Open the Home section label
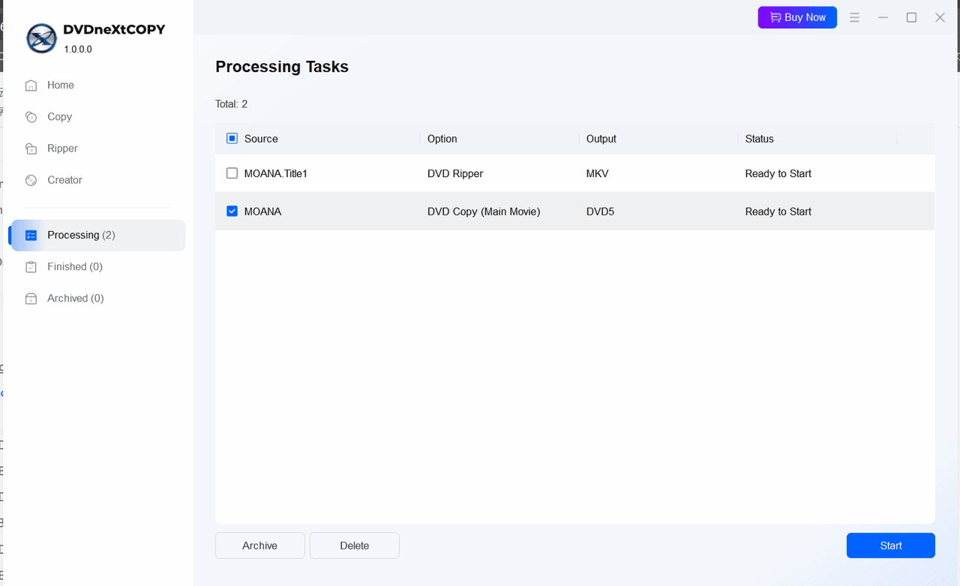This screenshot has width=960, height=586. pyautogui.click(x=61, y=86)
